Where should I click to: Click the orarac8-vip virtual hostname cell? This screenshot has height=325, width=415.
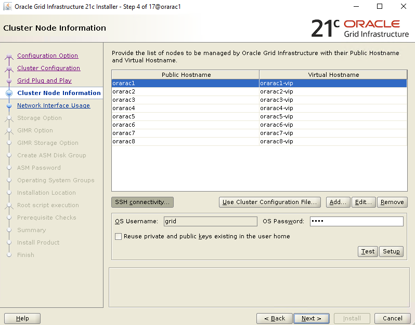[333, 141]
